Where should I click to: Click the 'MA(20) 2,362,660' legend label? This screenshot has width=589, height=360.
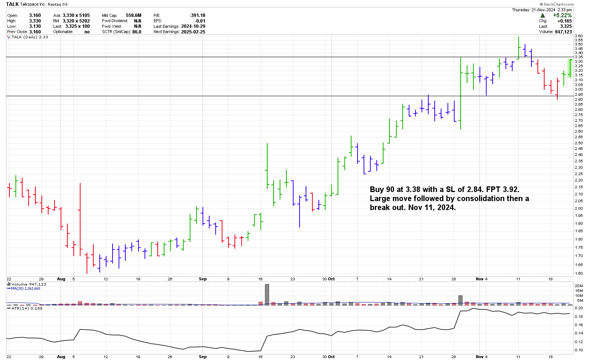pos(26,289)
